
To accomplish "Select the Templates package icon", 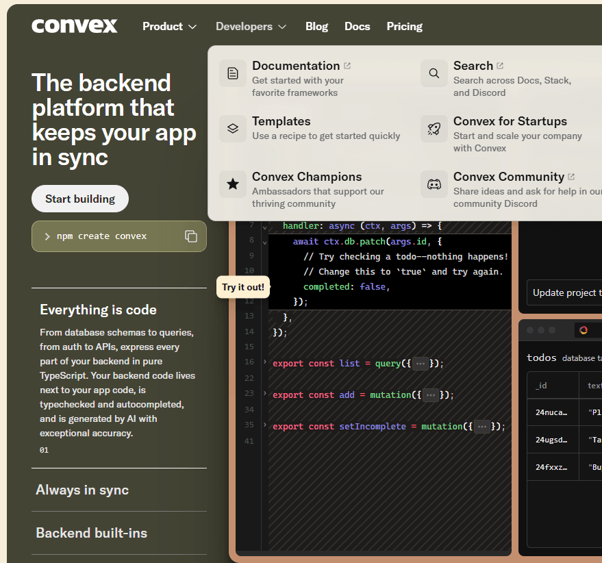I will 233,128.
